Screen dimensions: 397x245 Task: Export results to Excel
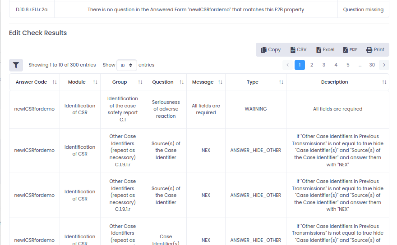coord(325,50)
